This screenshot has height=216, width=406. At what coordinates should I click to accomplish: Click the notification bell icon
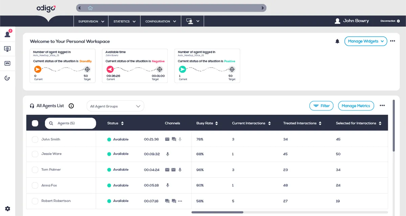pyautogui.click(x=337, y=41)
